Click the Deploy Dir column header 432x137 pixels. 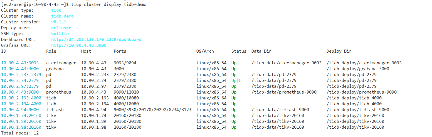(x=339, y=51)
